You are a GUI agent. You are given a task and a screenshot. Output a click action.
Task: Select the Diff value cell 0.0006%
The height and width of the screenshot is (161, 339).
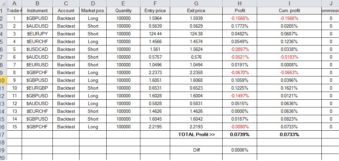point(240,150)
